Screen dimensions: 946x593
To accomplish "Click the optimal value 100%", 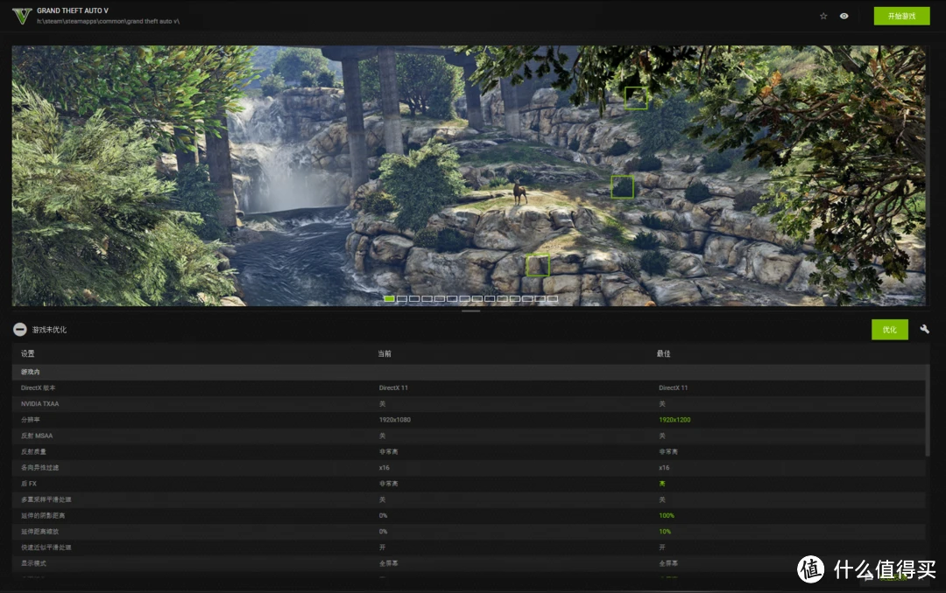I will (x=667, y=516).
